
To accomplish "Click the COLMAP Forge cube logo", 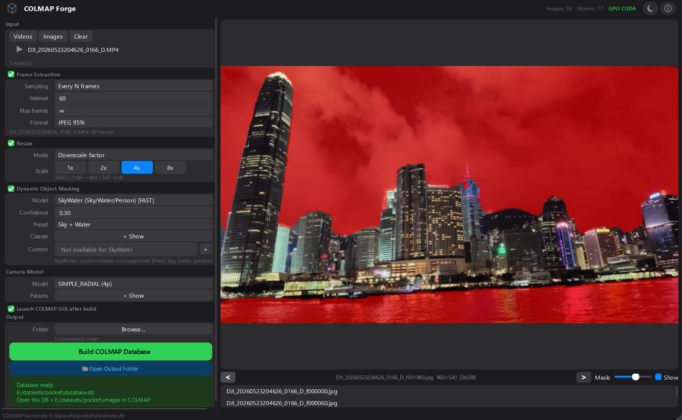I will point(12,9).
